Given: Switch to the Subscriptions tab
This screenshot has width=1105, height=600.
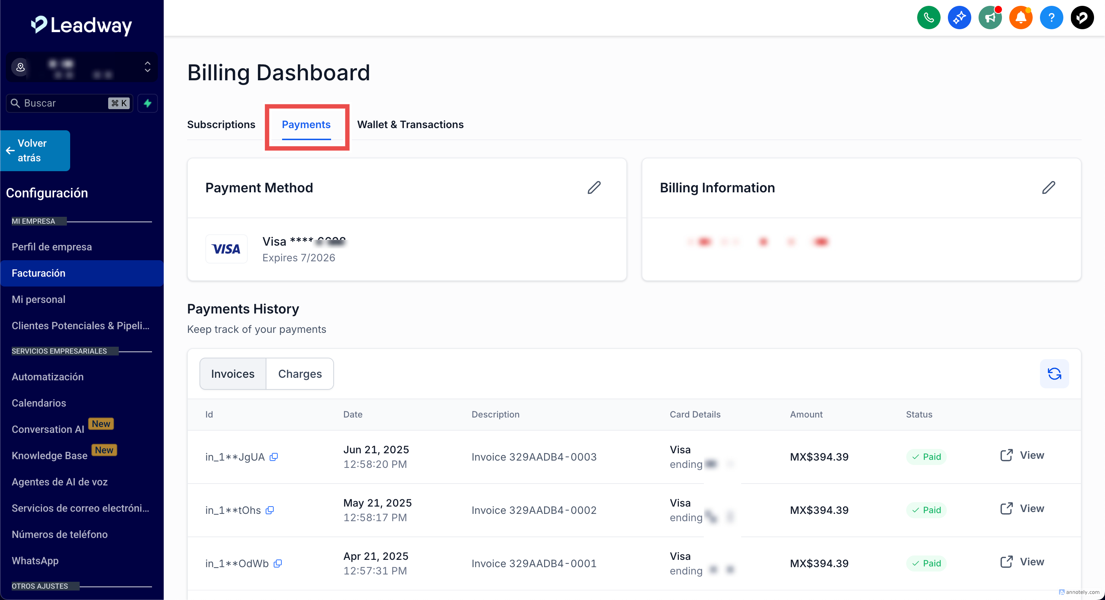Looking at the screenshot, I should pyautogui.click(x=221, y=125).
